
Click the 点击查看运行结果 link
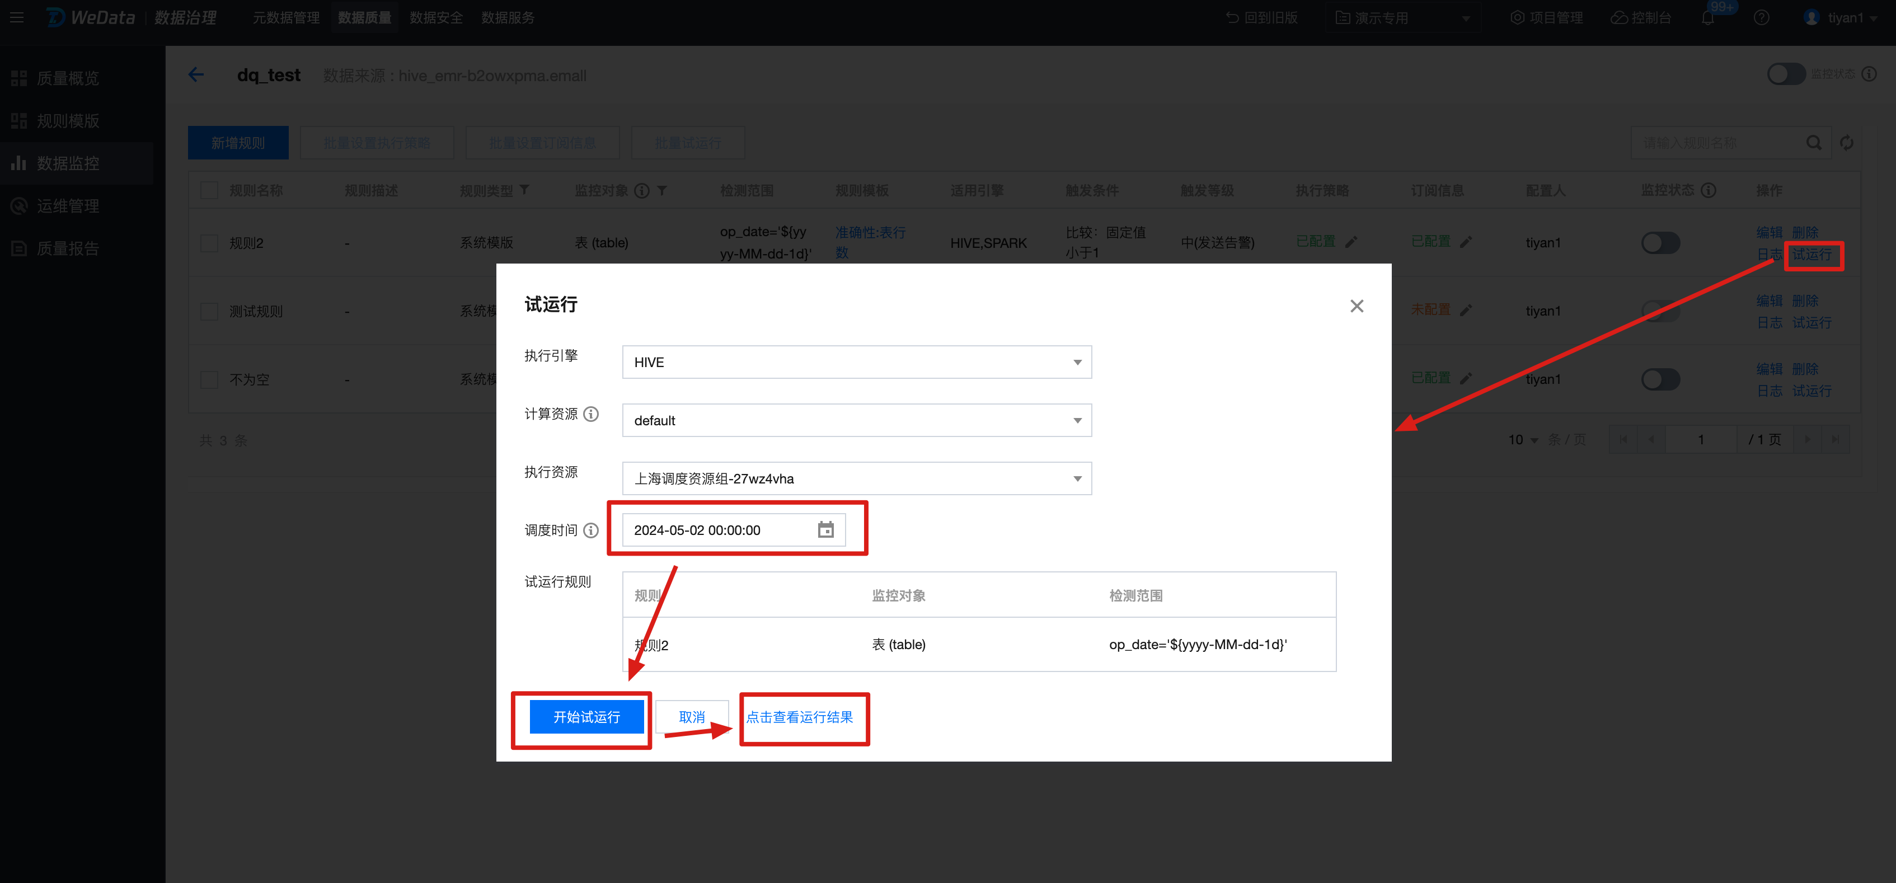pos(799,717)
